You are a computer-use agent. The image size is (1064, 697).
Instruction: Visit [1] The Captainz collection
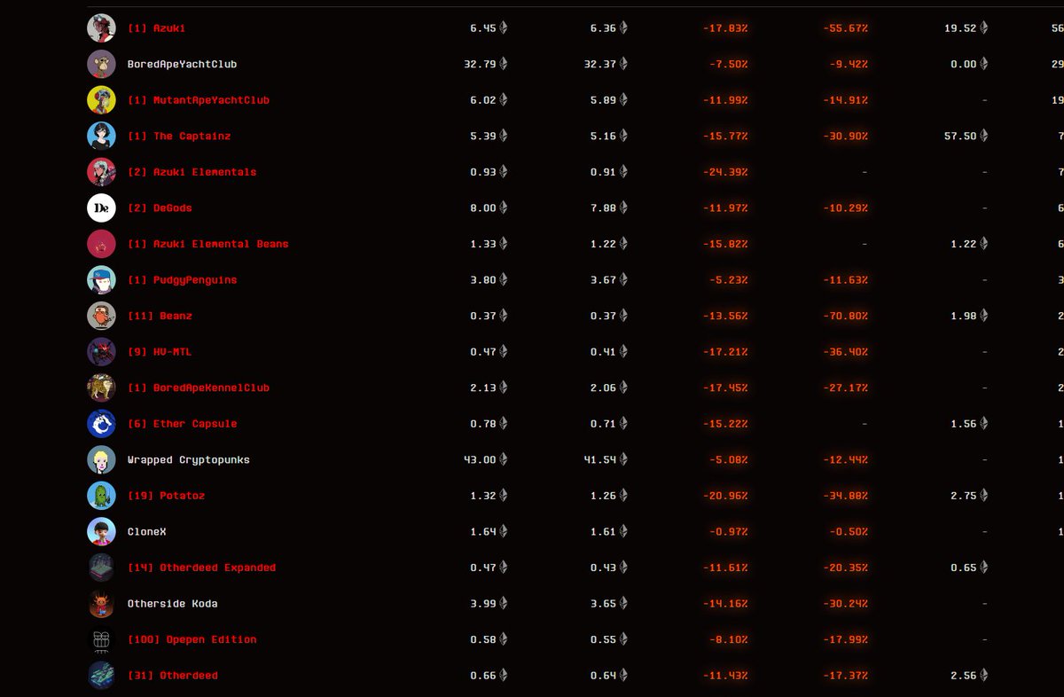[179, 136]
